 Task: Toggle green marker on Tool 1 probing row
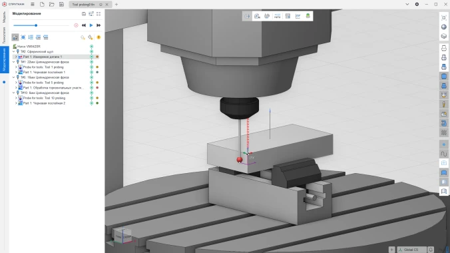[x=92, y=67]
